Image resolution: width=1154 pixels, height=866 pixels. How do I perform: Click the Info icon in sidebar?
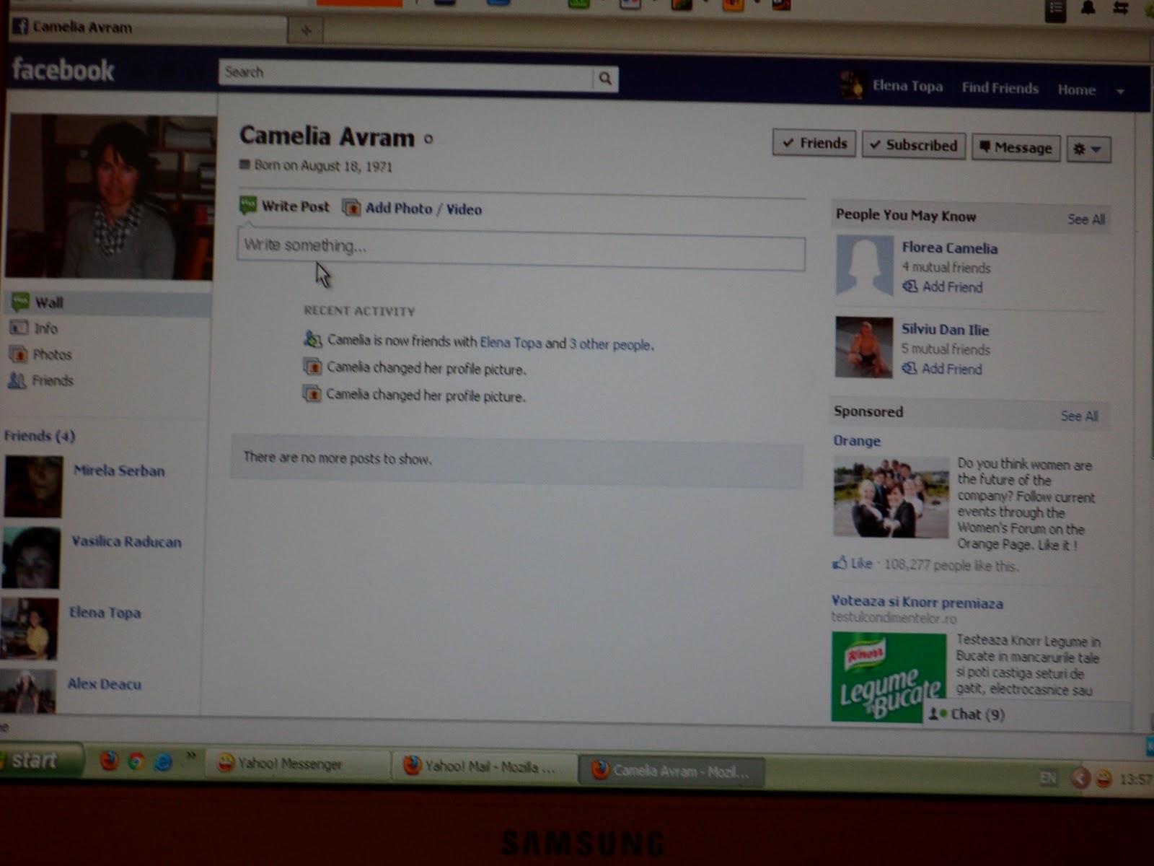pos(19,328)
